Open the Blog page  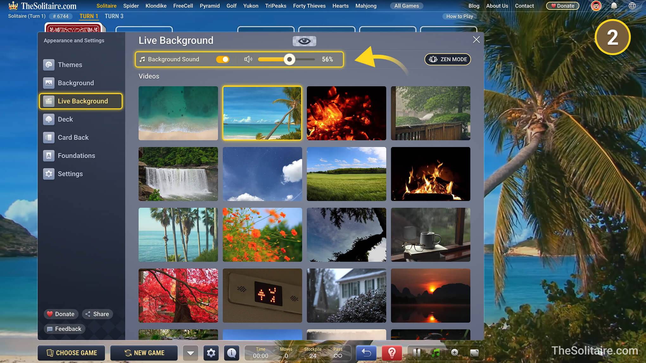474,6
